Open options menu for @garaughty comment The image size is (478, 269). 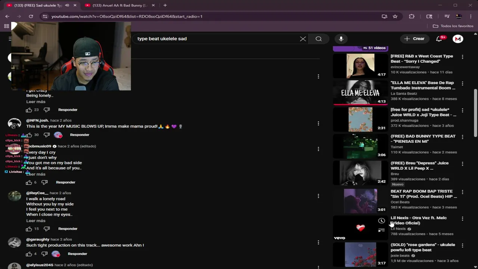[318, 242]
